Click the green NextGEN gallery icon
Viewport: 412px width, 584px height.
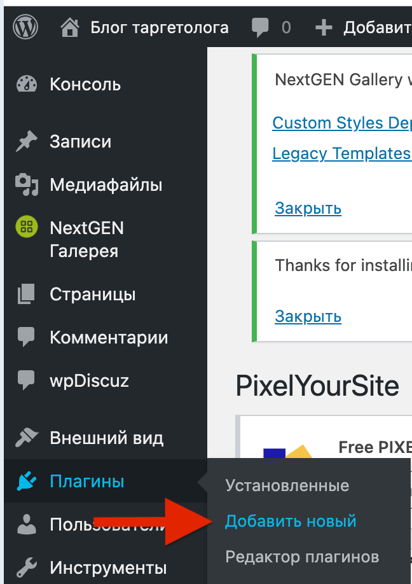26,227
